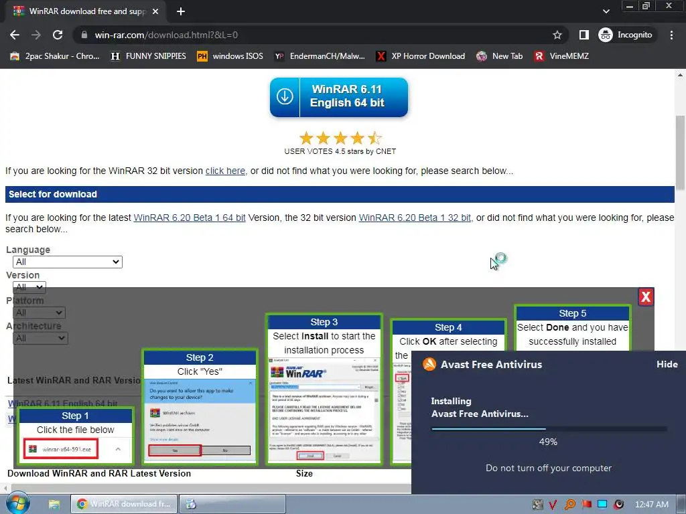Open WinRAR 6.20 Beta 1 64 bit link
The width and height of the screenshot is (686, 514).
tap(190, 218)
